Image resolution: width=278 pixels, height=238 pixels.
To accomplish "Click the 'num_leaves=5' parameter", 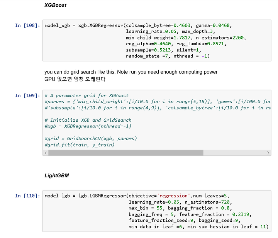I will point(210,195).
